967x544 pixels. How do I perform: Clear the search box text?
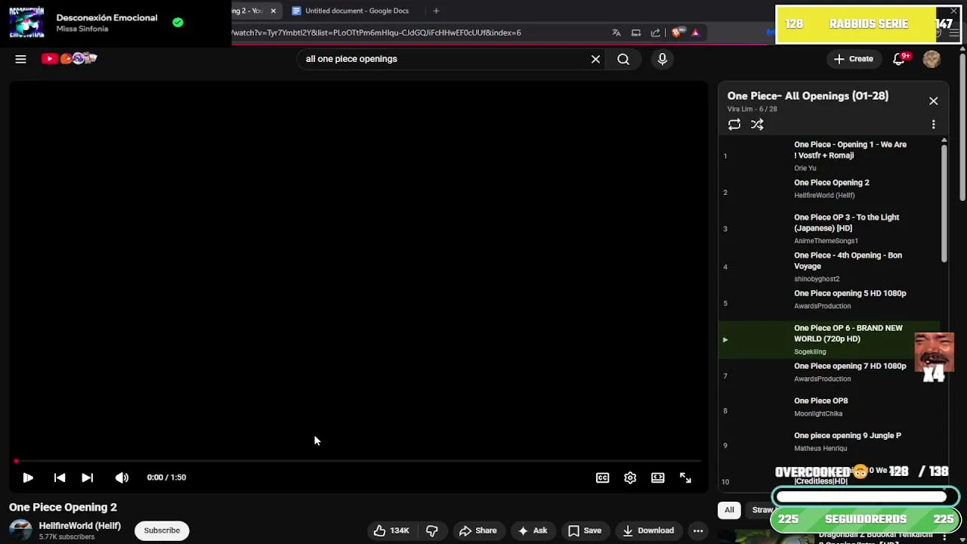pyautogui.click(x=595, y=59)
